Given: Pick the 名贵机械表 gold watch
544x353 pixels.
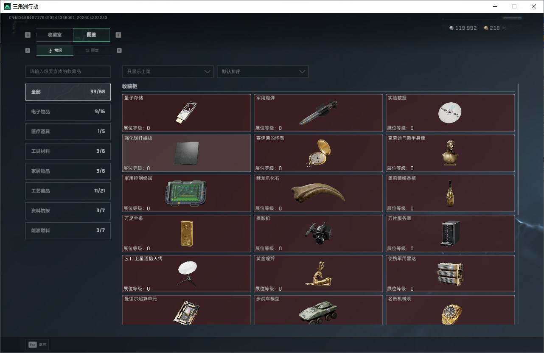Looking at the screenshot, I should pyautogui.click(x=450, y=310).
